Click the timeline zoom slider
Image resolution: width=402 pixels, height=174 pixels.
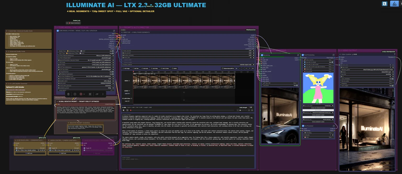coord(243,110)
